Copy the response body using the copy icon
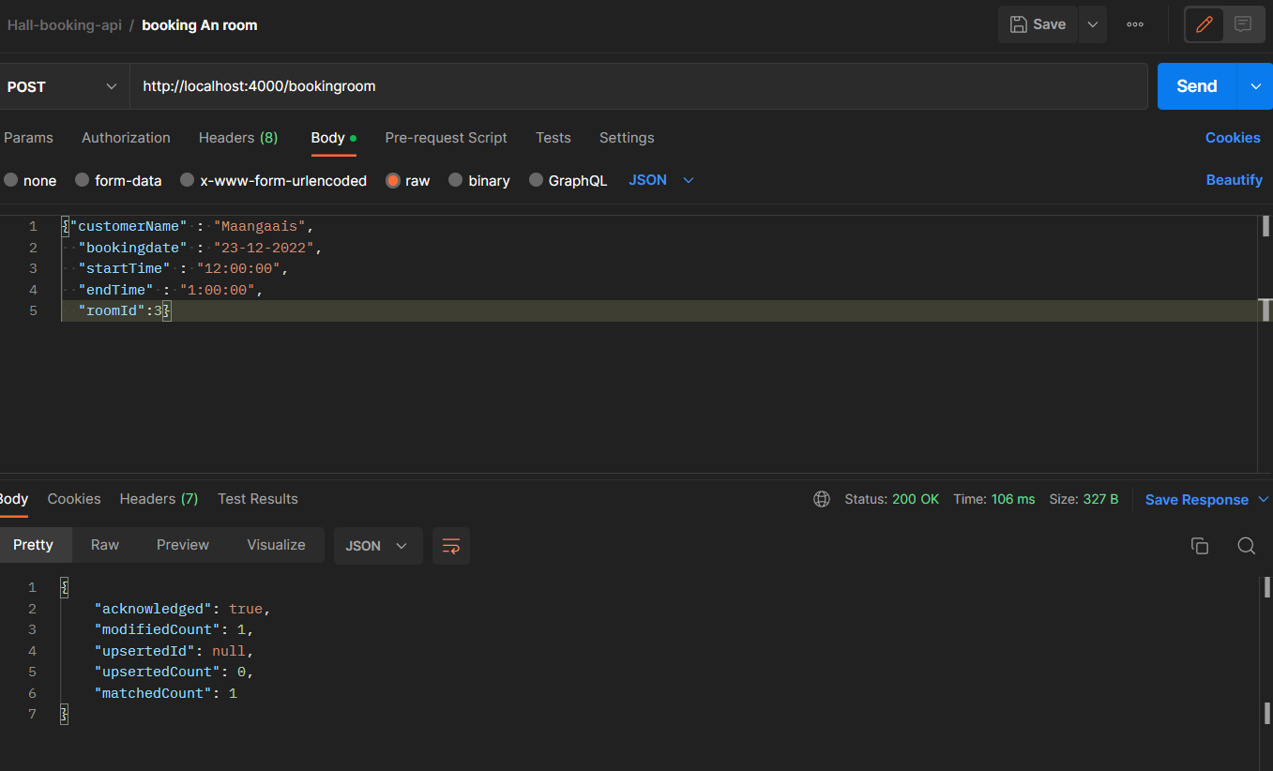 pos(1199,545)
